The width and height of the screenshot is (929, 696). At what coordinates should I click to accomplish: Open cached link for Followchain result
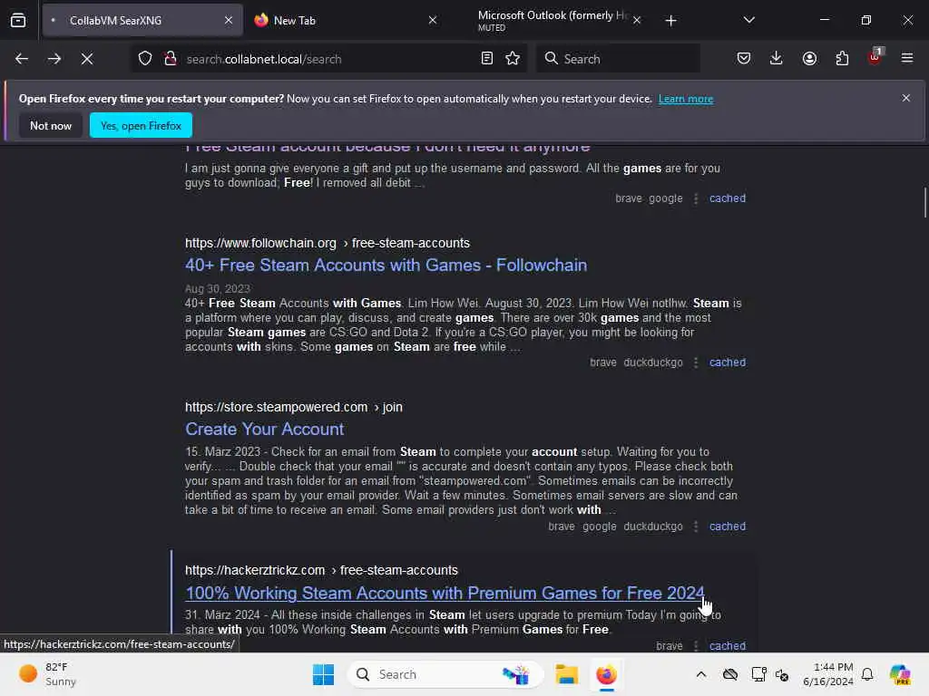(x=728, y=362)
